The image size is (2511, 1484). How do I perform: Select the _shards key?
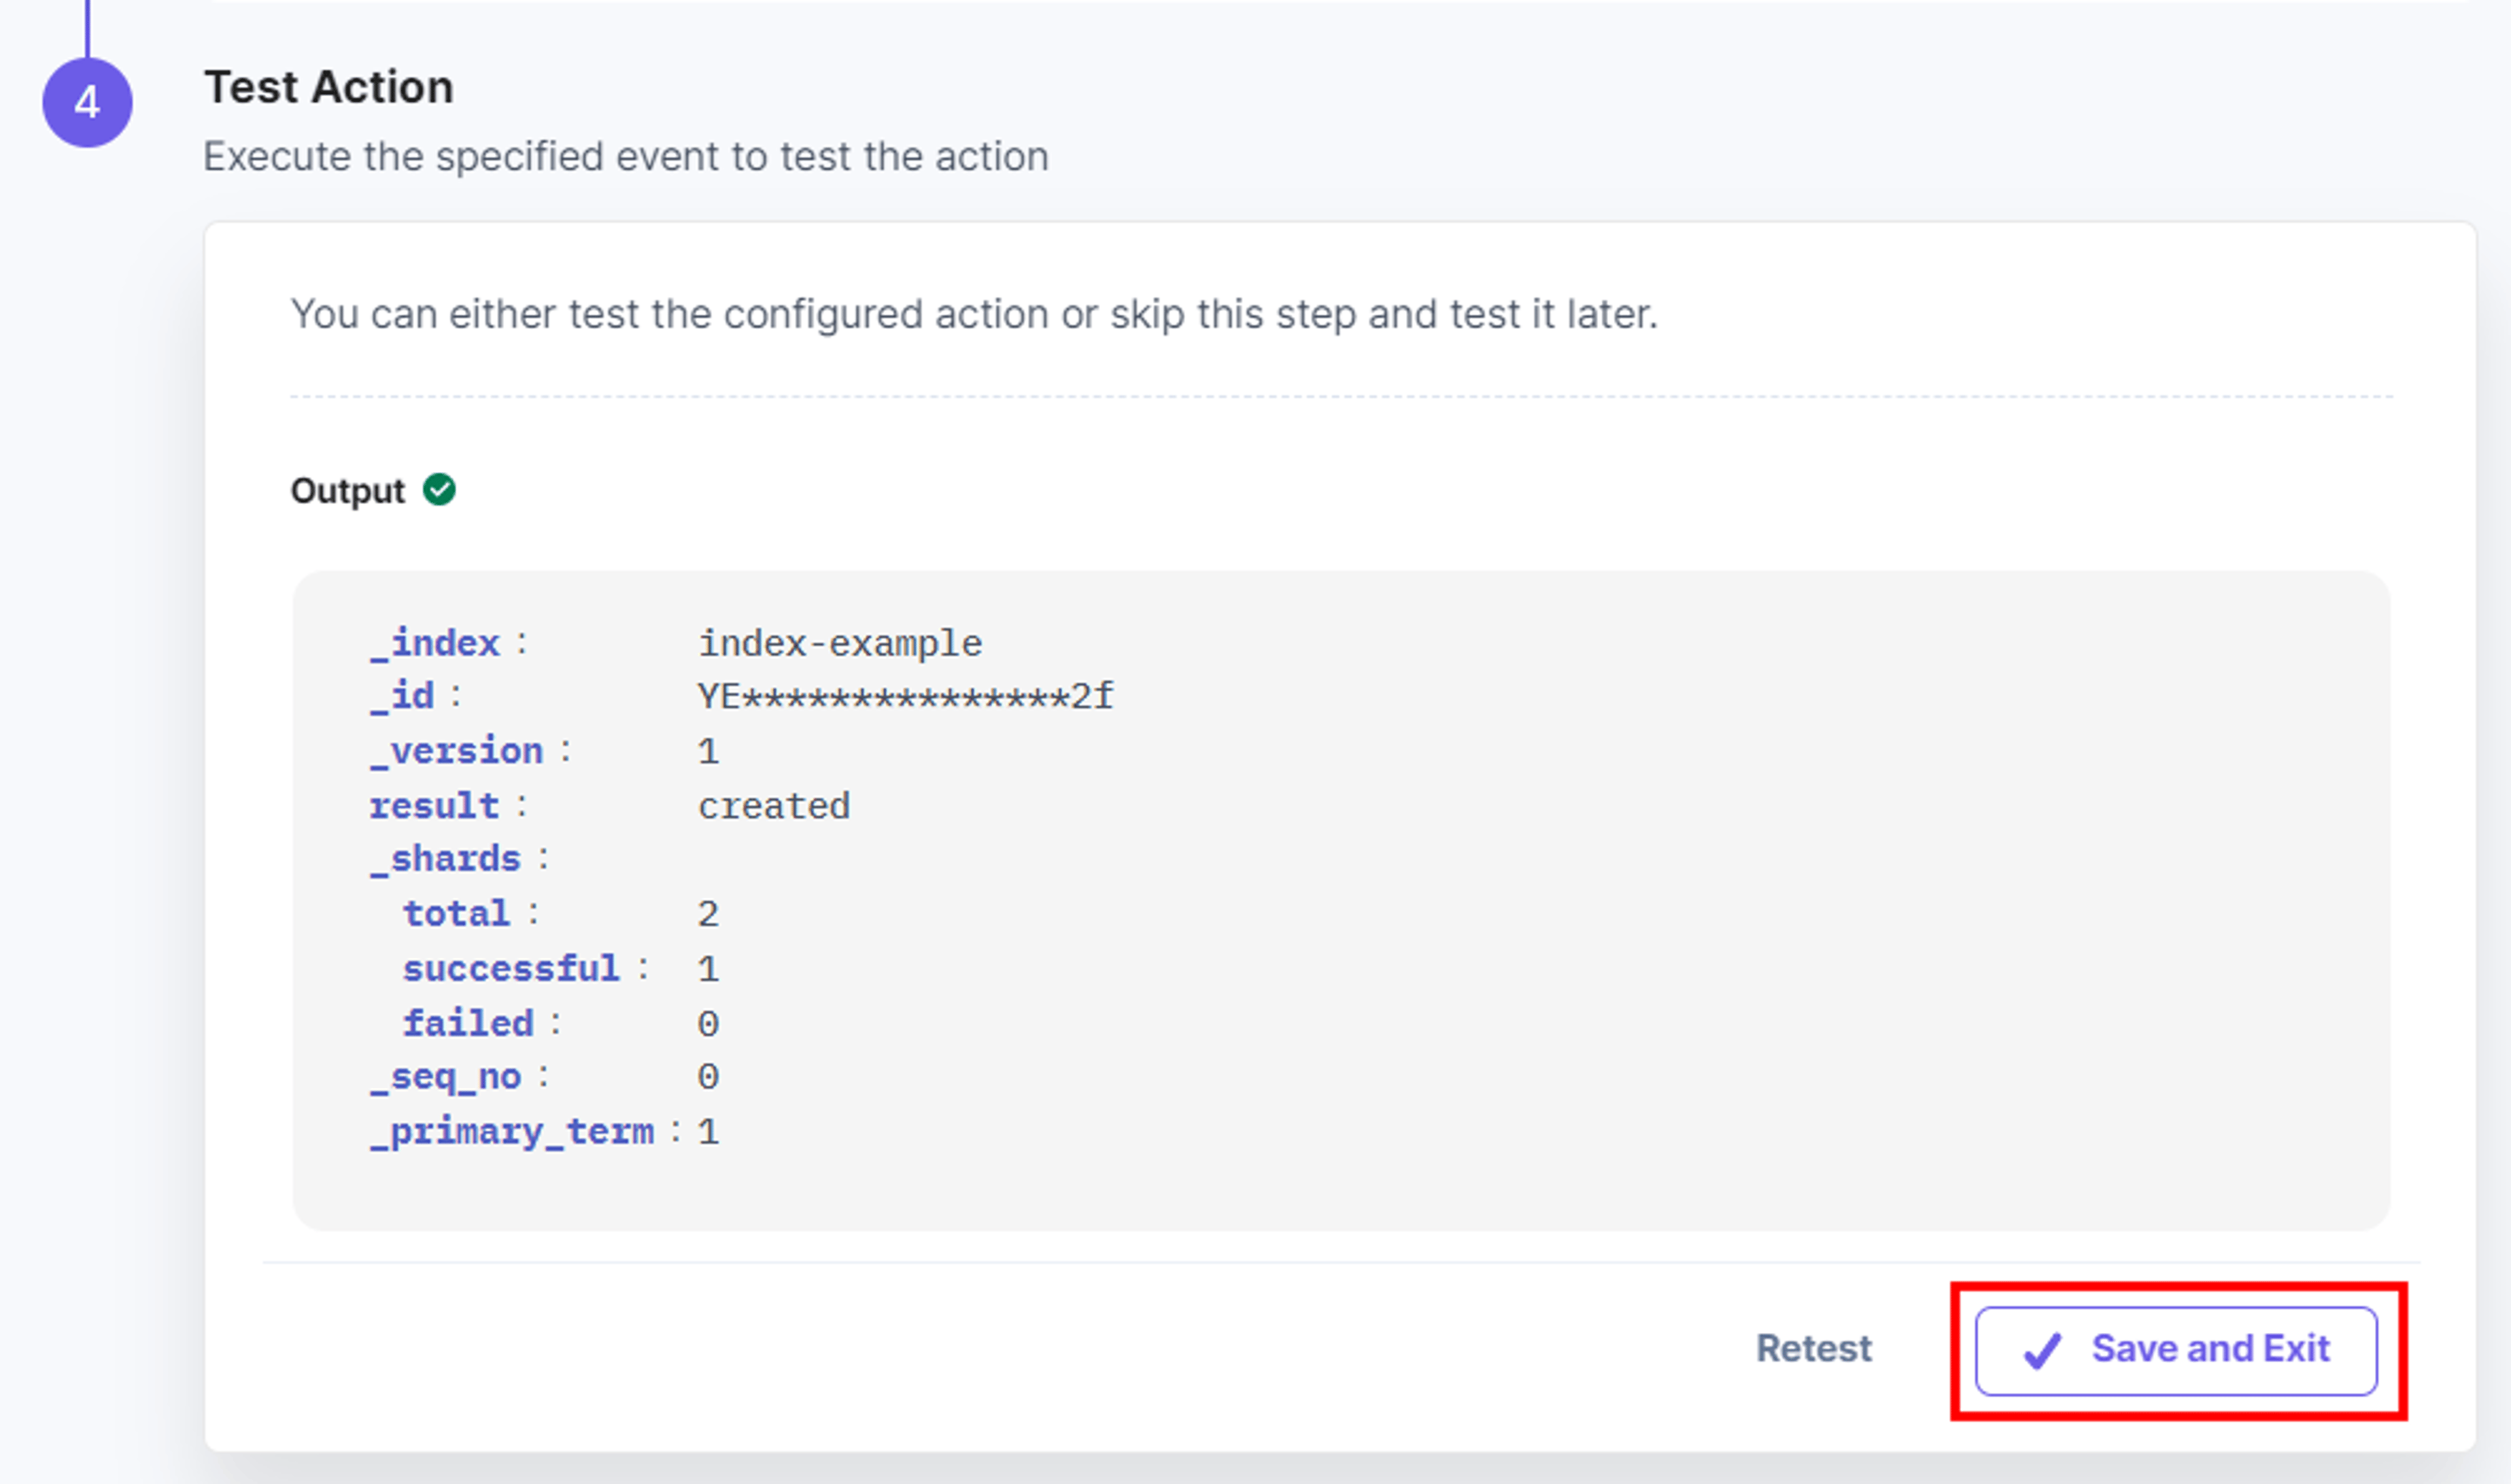[x=445, y=859]
